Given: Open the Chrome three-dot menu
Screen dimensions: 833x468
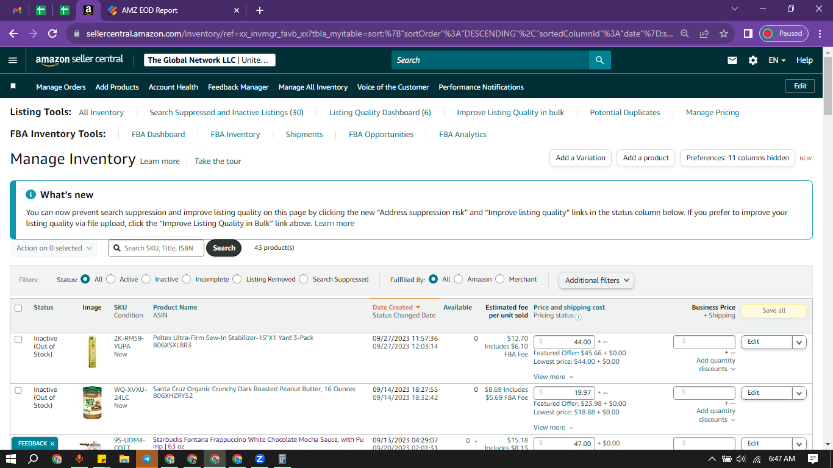Looking at the screenshot, I should (819, 34).
